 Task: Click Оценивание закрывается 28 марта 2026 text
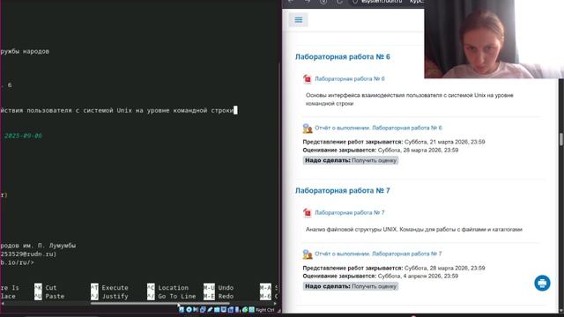click(x=381, y=151)
